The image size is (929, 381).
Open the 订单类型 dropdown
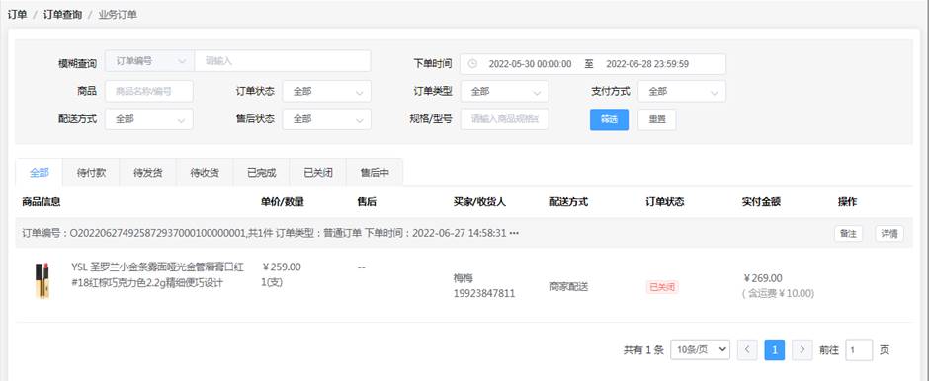pos(504,91)
